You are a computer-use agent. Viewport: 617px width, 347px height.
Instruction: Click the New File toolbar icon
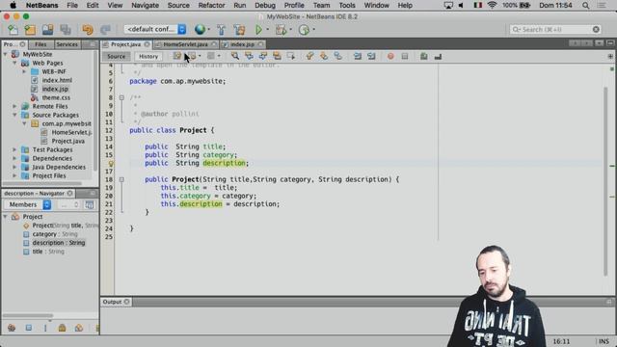pos(13,30)
